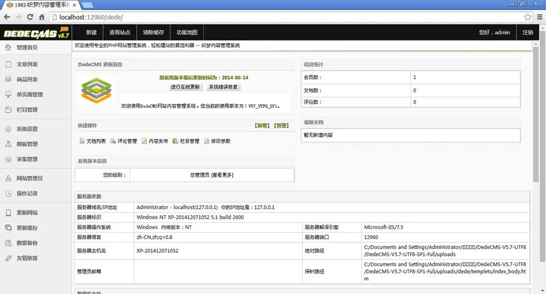
Task: Click the 系统错误修复 button
Action: pyautogui.click(x=223, y=87)
